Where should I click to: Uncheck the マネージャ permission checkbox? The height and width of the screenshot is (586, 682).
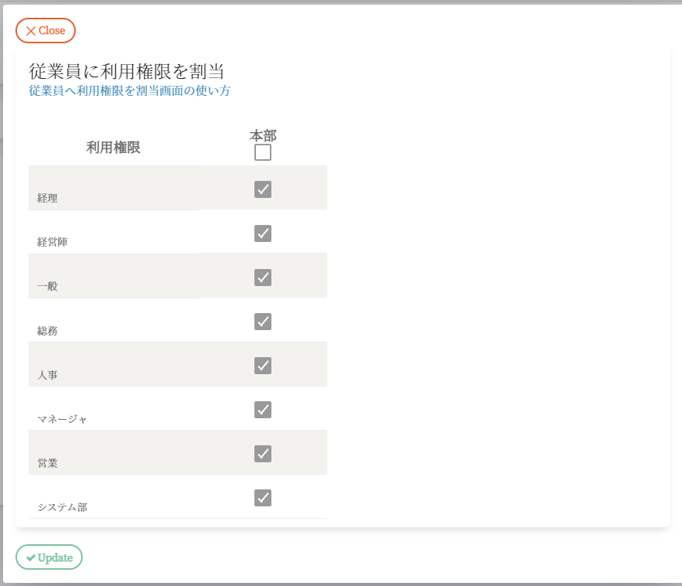point(263,410)
